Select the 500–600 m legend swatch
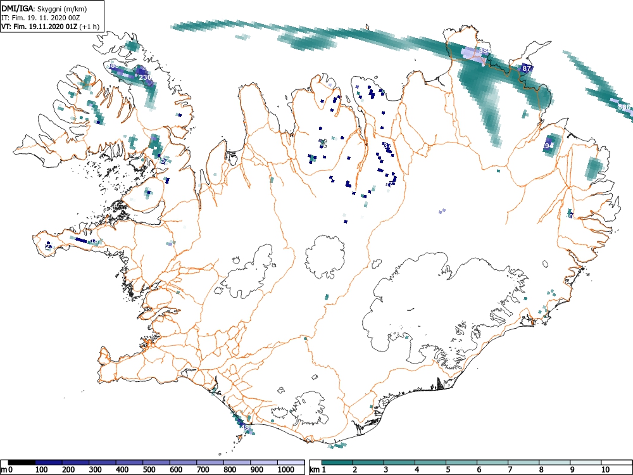 tap(156, 462)
